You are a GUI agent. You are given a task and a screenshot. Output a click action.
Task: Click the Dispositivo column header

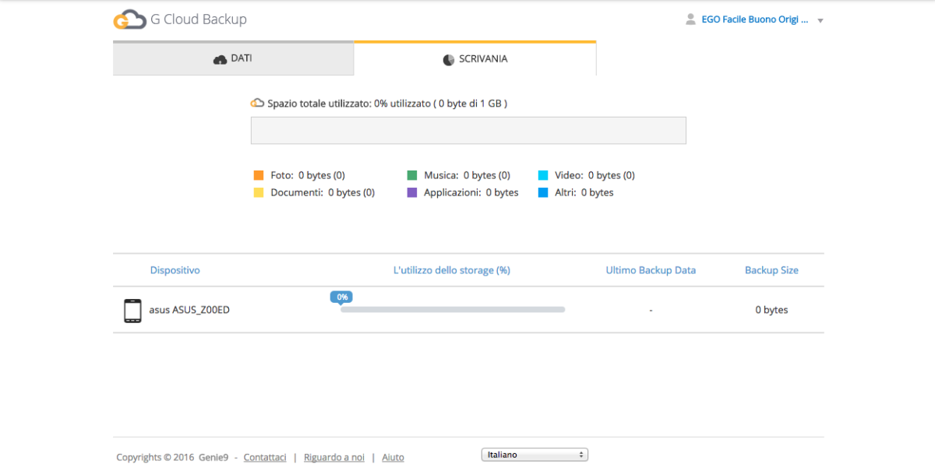[x=175, y=270]
